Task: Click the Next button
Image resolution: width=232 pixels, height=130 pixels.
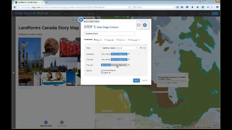Action: [x=136, y=81]
